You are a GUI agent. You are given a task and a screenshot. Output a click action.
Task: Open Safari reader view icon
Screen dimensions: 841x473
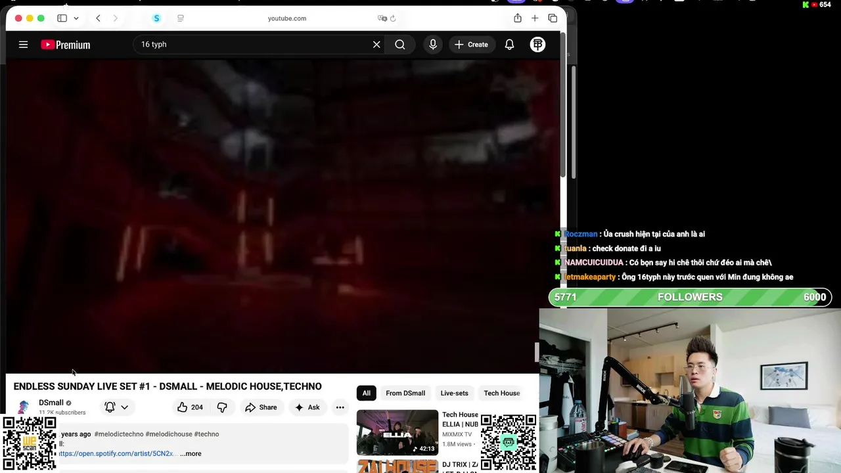(181, 18)
